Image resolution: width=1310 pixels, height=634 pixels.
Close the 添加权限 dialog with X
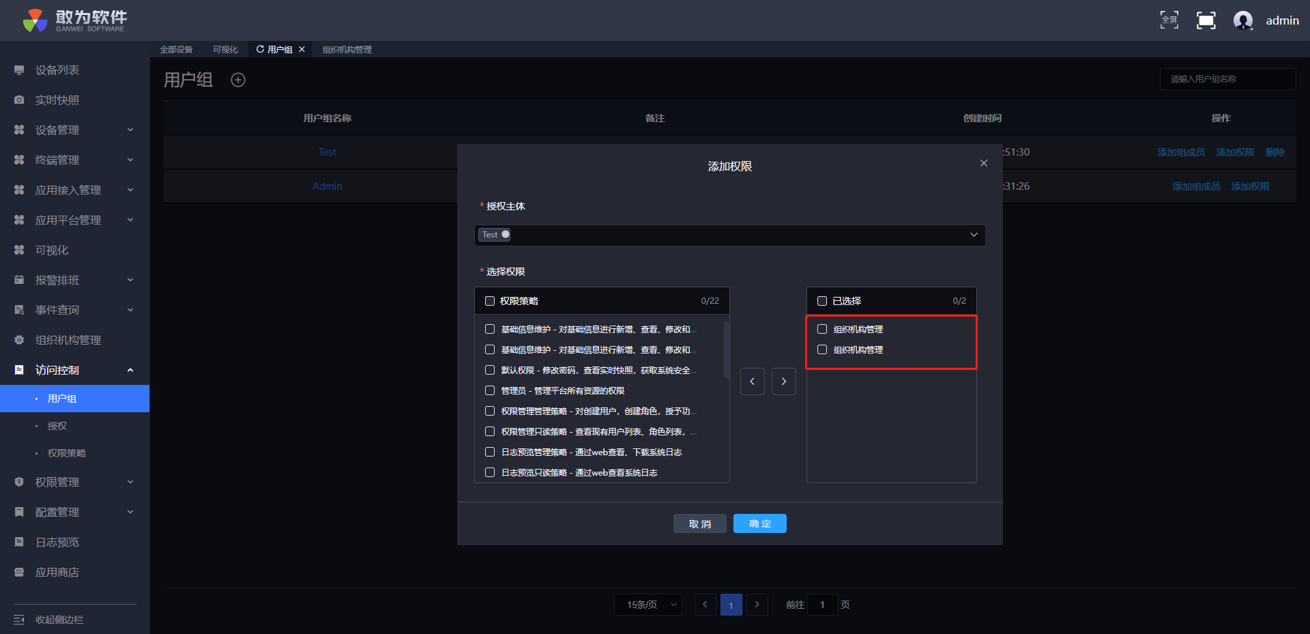tap(983, 163)
